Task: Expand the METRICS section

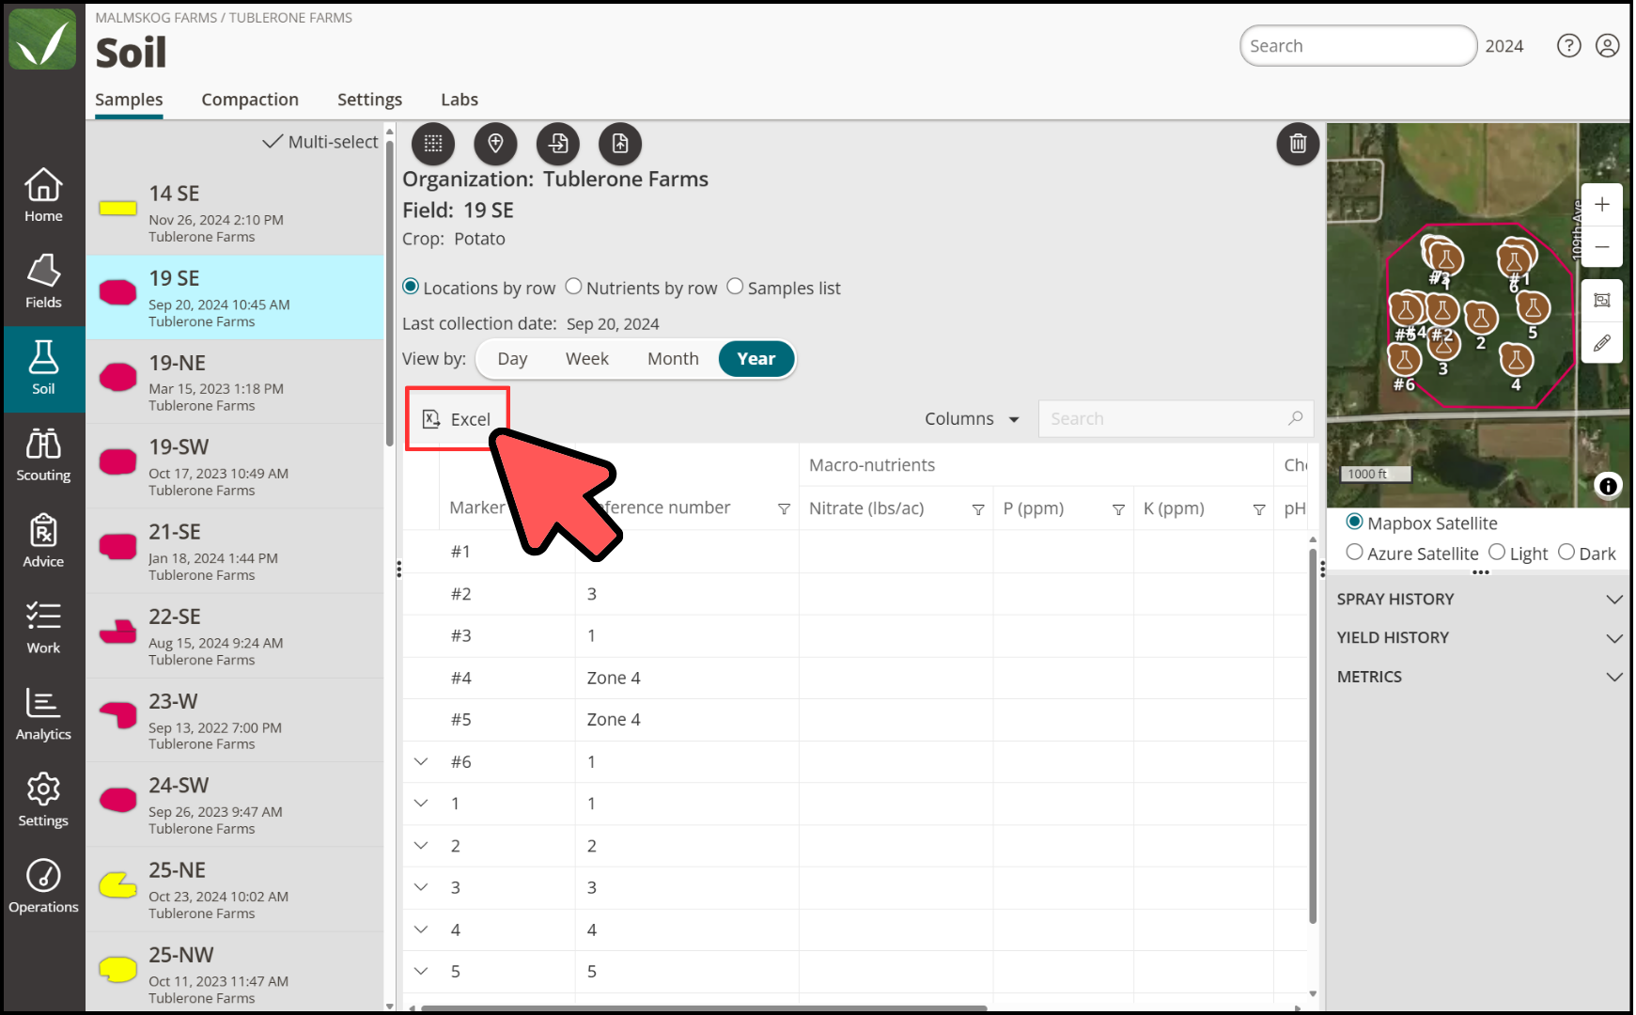Action: 1479,677
